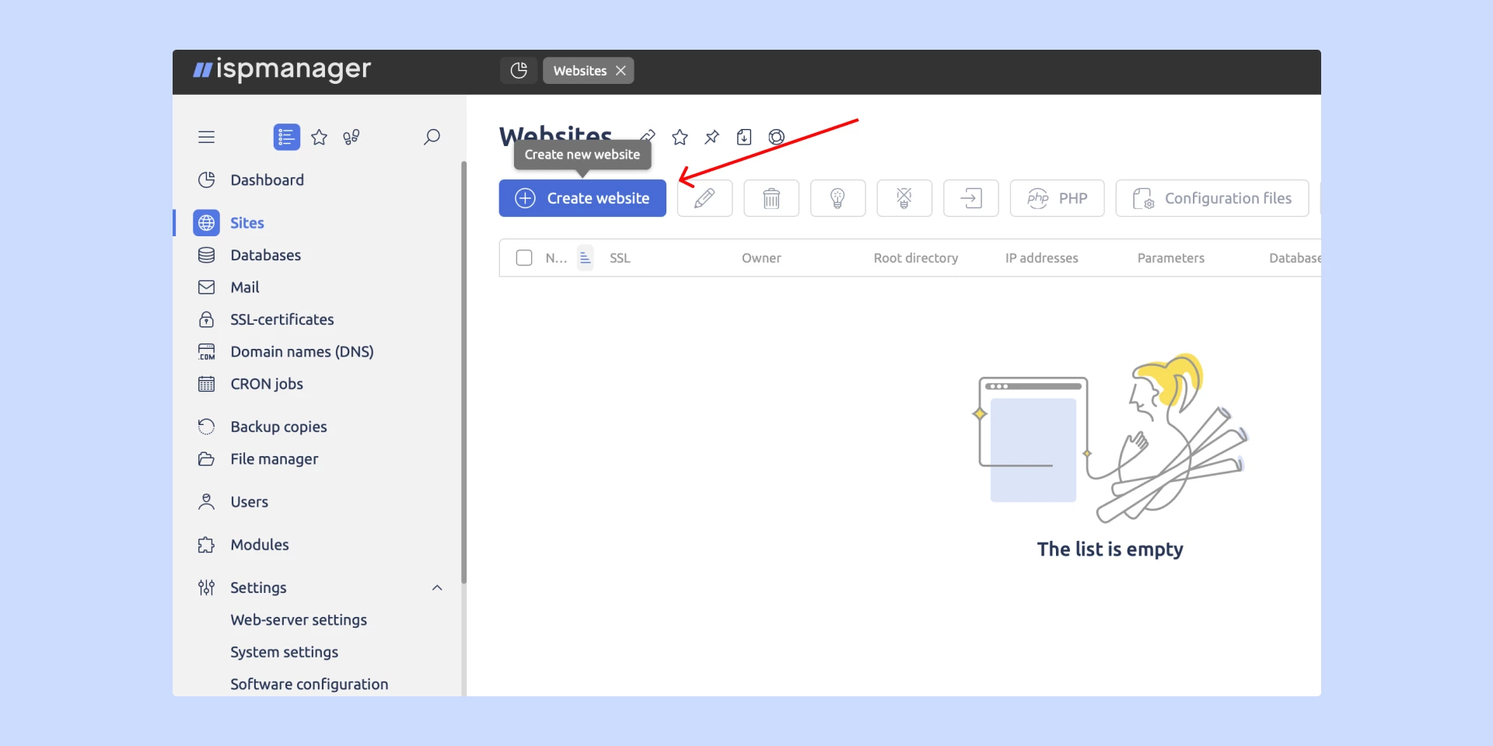1493x746 pixels.
Task: Sort by the N... name column
Action: coord(556,258)
